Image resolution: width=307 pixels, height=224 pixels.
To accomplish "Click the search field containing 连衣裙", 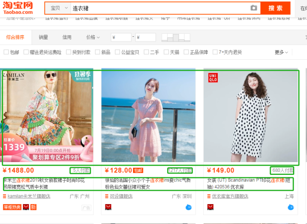I will 161,8.
